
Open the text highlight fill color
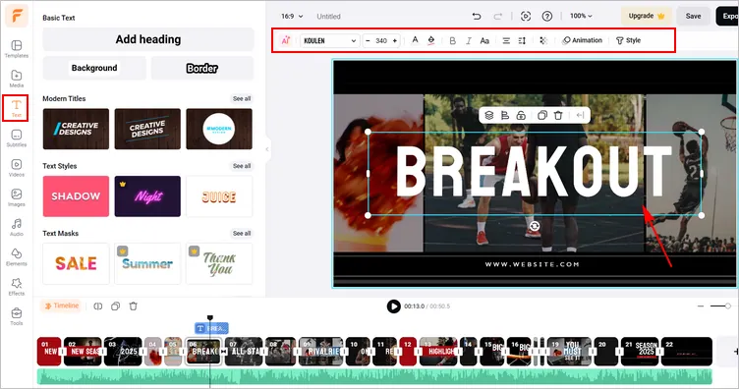pyautogui.click(x=430, y=40)
